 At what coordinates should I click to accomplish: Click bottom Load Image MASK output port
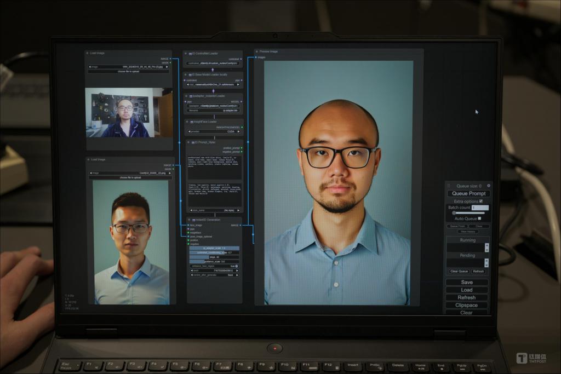(173, 169)
